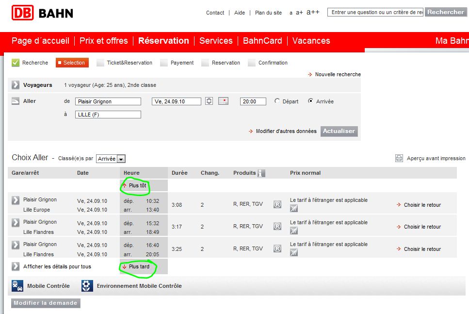Open the calendar date picker icon
469x314 pixels.
pyautogui.click(x=223, y=101)
